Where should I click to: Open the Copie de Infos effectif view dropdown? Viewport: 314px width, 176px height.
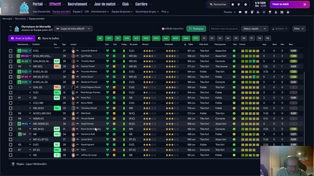point(73,29)
